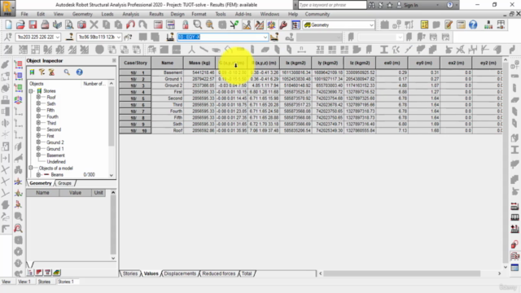Switch to the Reduced forces tab

219,273
